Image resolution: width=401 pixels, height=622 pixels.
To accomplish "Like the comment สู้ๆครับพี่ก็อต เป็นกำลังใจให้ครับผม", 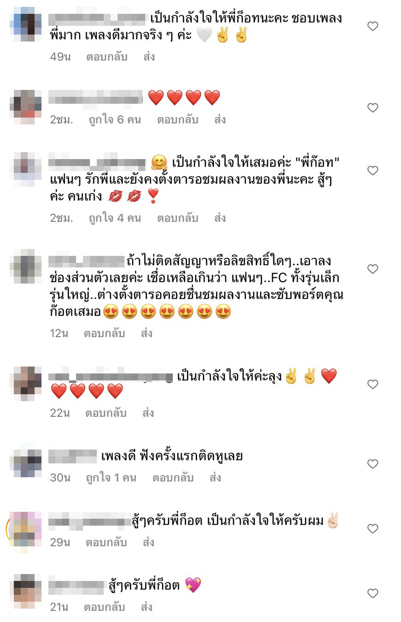I will click(373, 528).
